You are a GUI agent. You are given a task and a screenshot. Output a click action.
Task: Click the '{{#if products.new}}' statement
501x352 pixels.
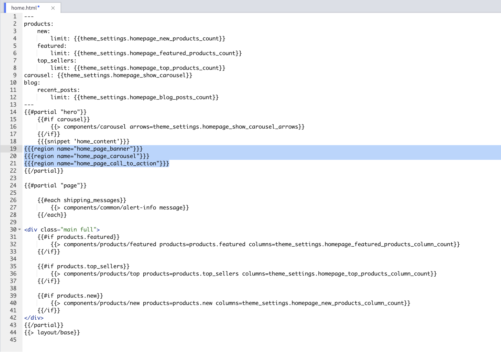coord(70,296)
